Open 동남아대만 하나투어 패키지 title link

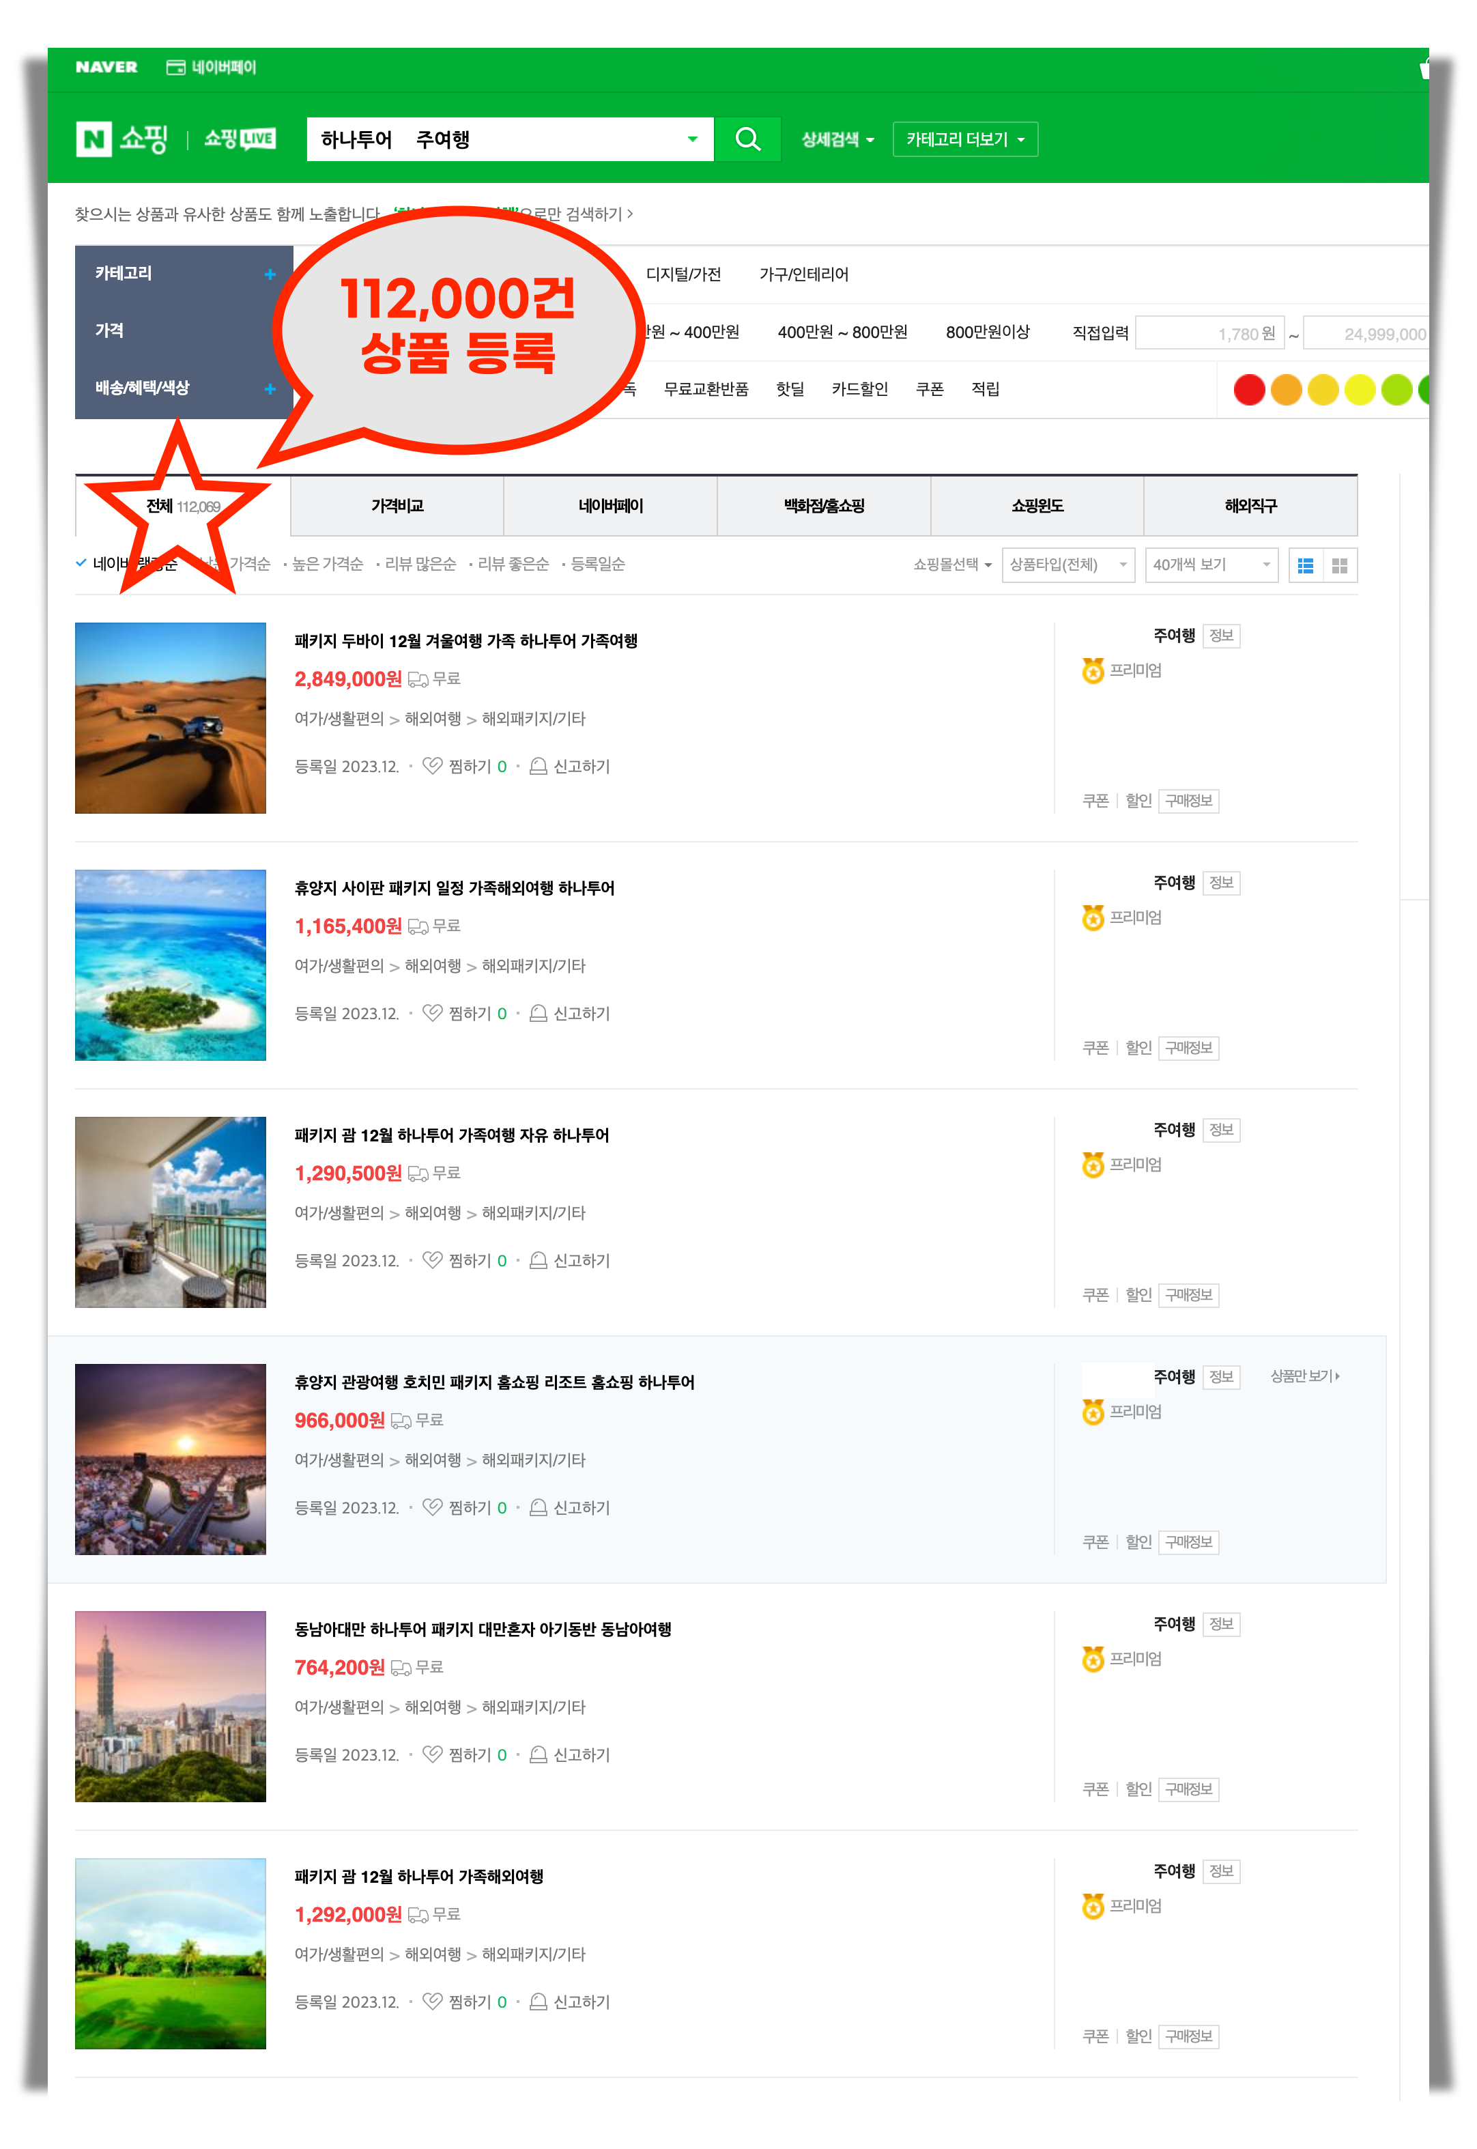tap(483, 1629)
